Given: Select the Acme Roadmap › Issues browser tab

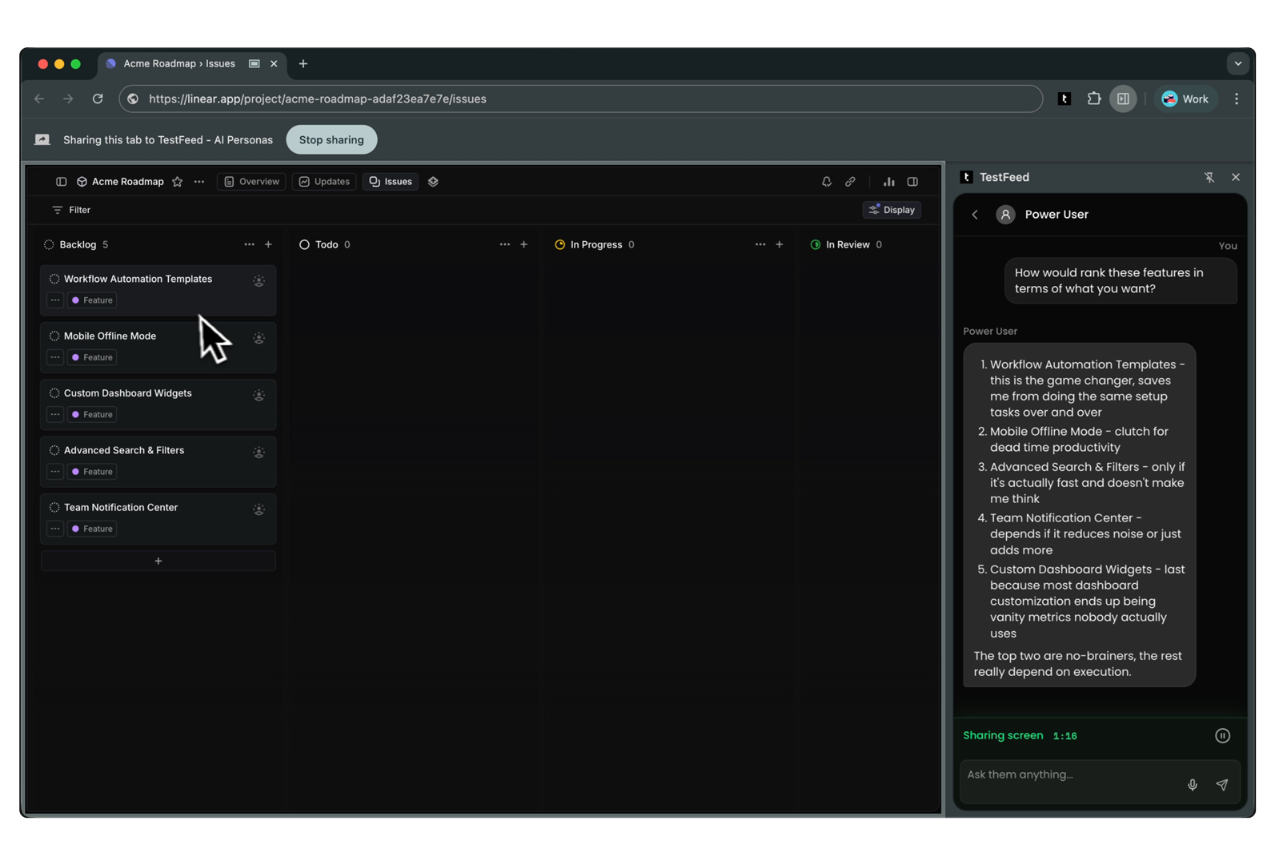Looking at the screenshot, I should 192,64.
